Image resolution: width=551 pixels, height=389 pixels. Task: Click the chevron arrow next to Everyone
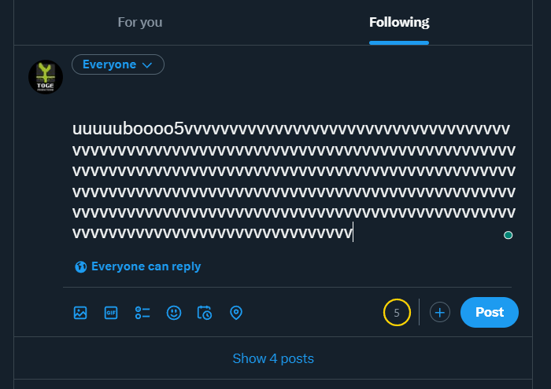click(x=147, y=65)
